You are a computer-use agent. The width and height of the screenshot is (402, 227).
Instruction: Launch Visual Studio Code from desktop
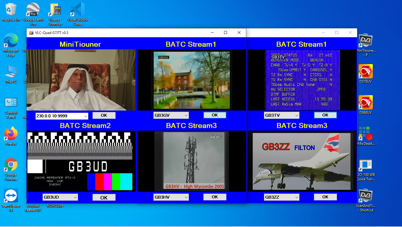pyautogui.click(x=77, y=14)
